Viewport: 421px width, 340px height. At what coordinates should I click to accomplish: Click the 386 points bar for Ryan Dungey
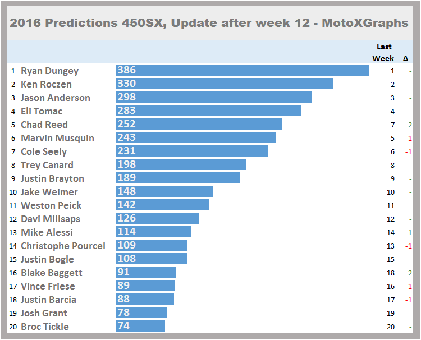click(242, 70)
